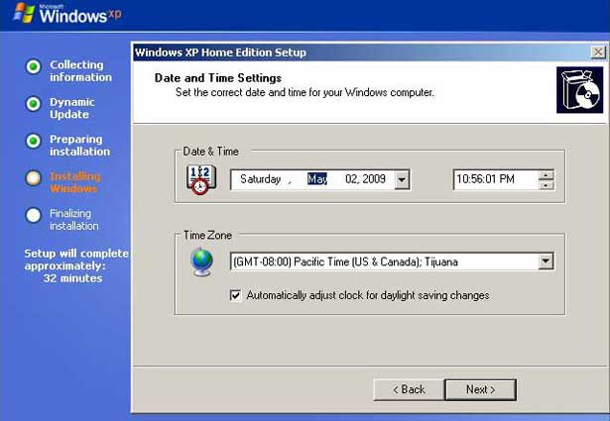Click the Finalizing installation step label
Image resolution: width=610 pixels, height=421 pixels.
(74, 220)
